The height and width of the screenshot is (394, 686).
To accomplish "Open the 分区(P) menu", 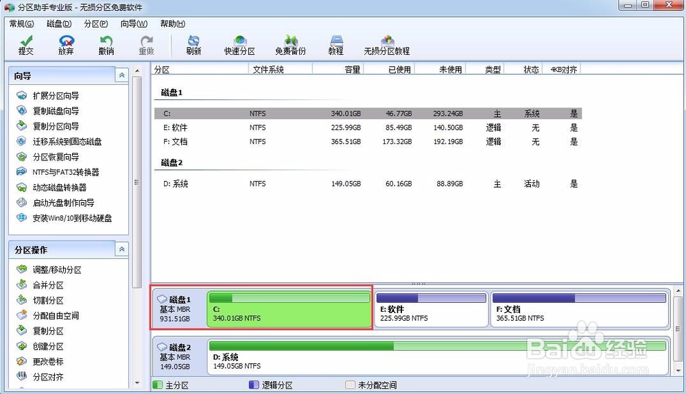I will (x=96, y=23).
